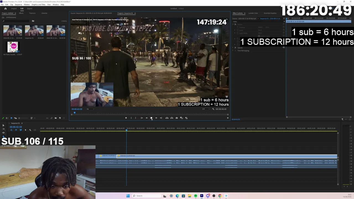Click the Lift button

click(167, 118)
